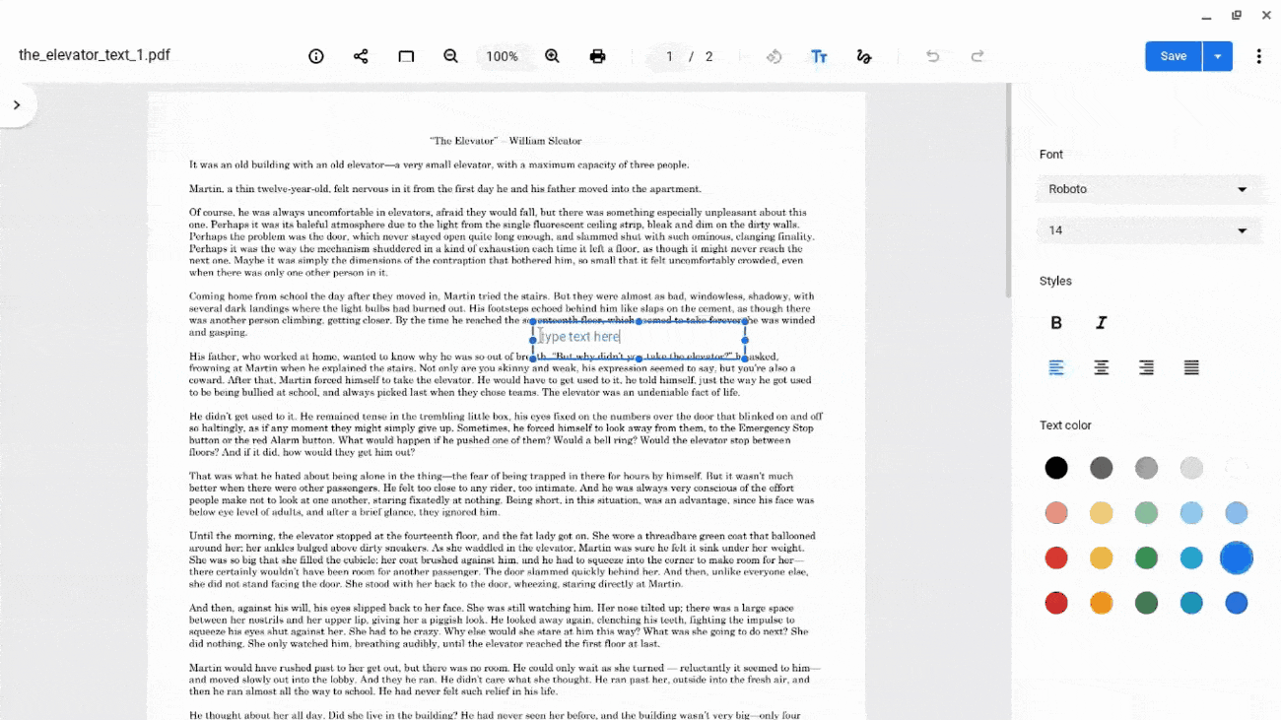Select the text annotation tool

pyautogui.click(x=819, y=56)
